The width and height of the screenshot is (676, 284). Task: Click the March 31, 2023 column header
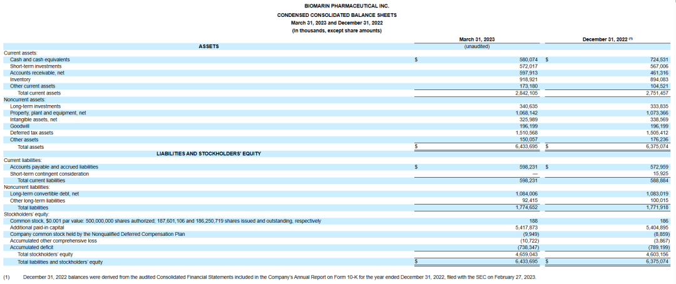pos(476,39)
